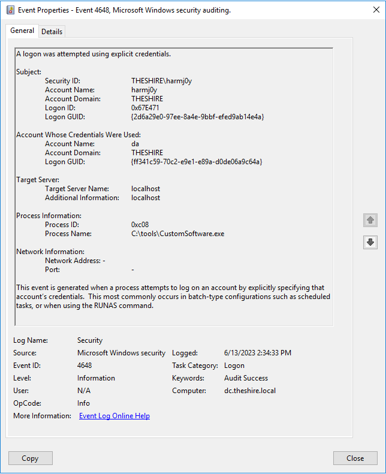
Task: Select the Task Category value Logon
Action: (234, 366)
